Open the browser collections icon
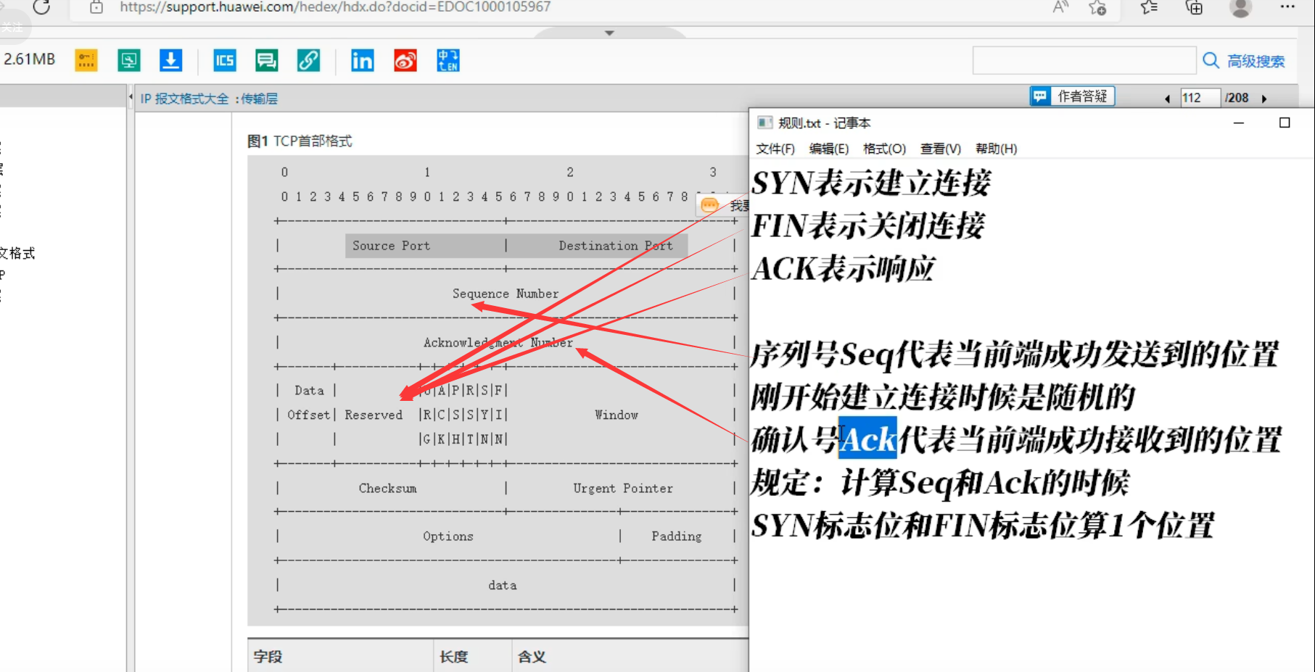Image resolution: width=1315 pixels, height=672 pixels. [x=1194, y=7]
